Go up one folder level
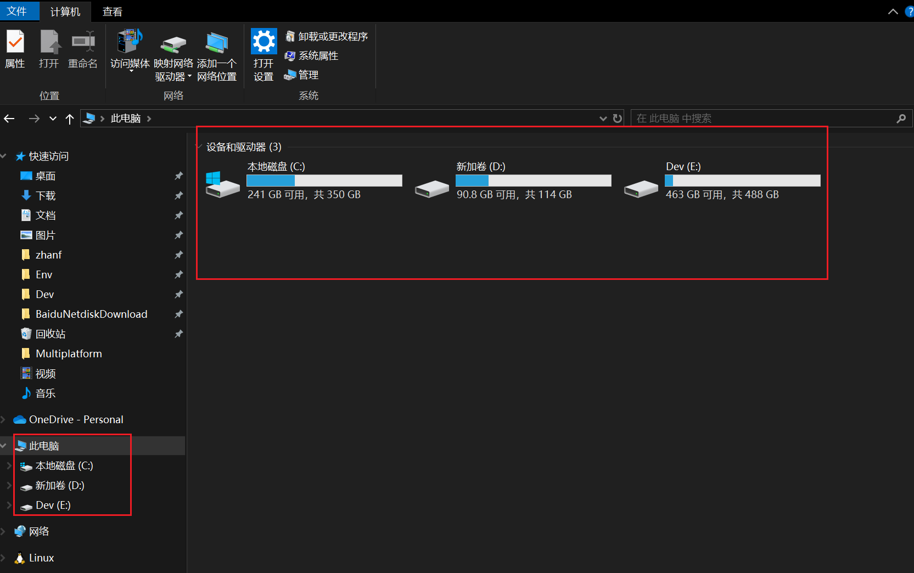This screenshot has height=573, width=914. 70,119
